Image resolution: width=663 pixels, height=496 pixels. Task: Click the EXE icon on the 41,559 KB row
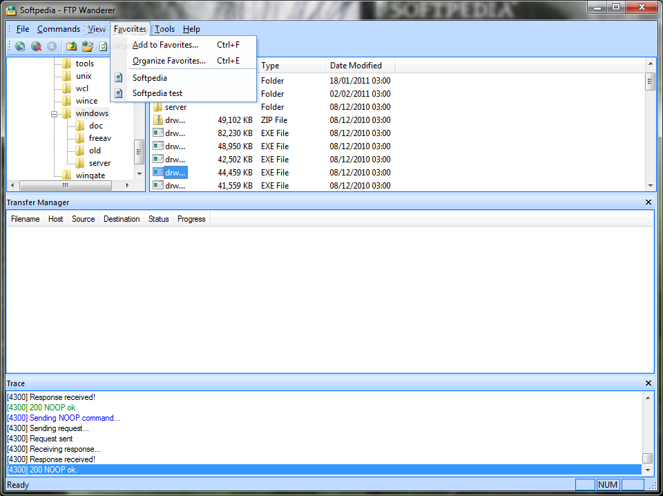click(157, 186)
